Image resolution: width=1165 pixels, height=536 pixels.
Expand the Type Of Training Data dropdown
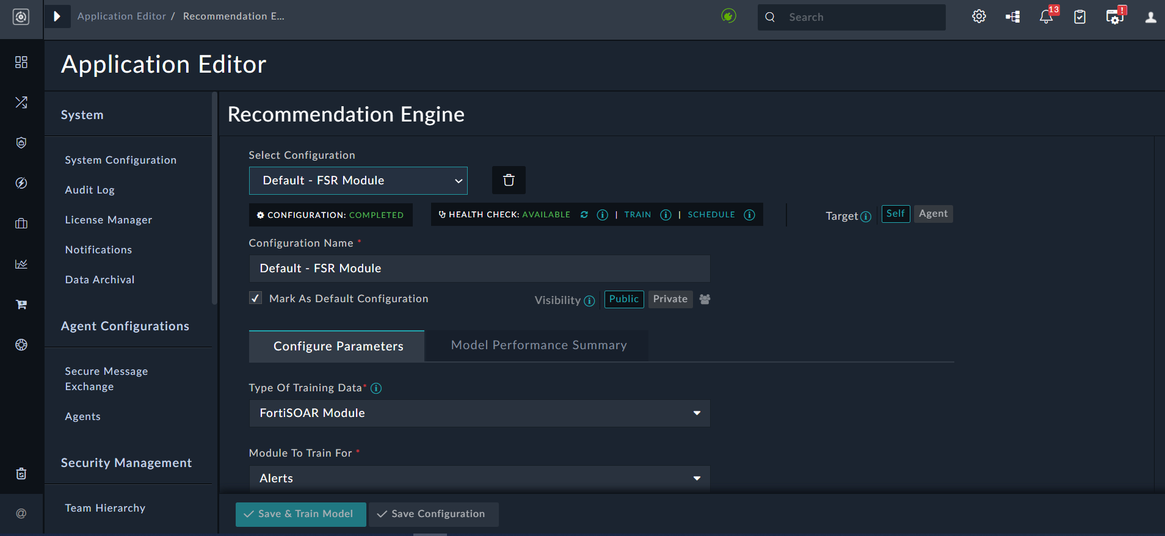point(479,413)
